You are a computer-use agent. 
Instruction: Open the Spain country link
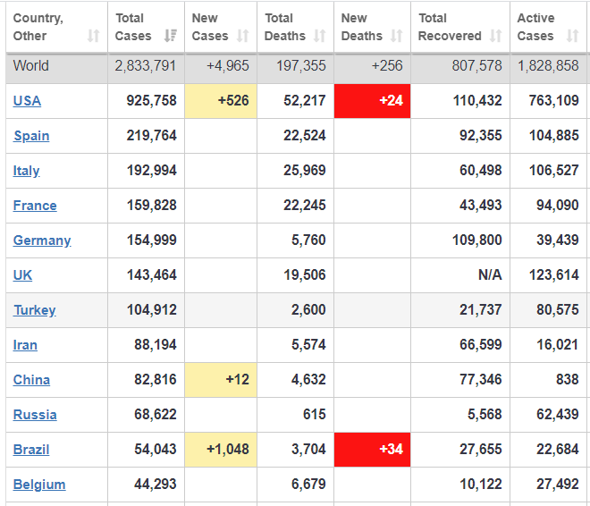click(x=31, y=136)
